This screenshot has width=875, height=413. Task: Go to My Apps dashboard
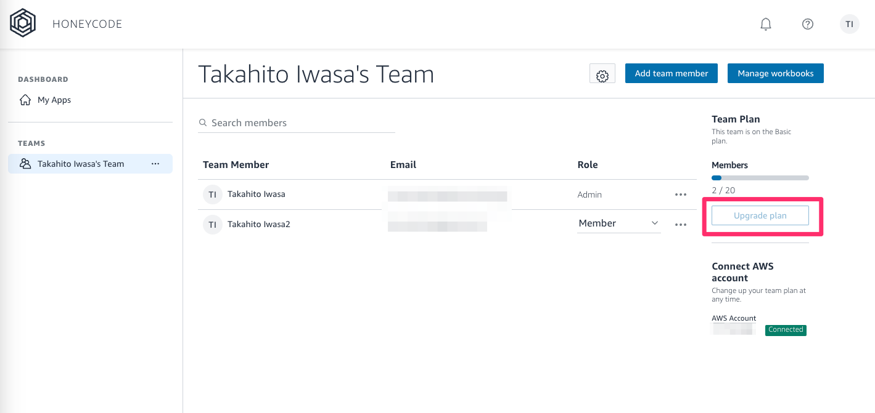pyautogui.click(x=54, y=100)
